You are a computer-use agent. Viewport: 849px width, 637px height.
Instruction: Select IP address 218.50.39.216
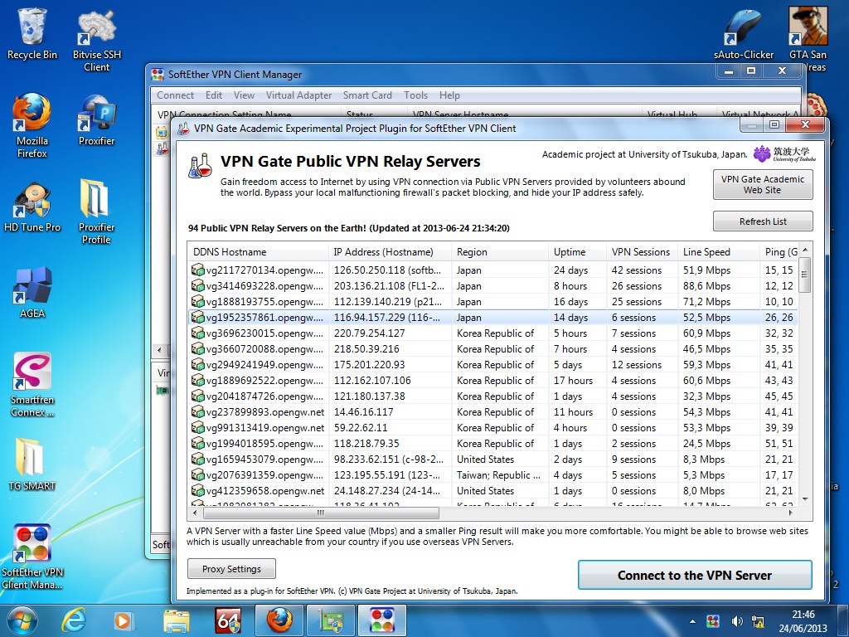(x=366, y=349)
